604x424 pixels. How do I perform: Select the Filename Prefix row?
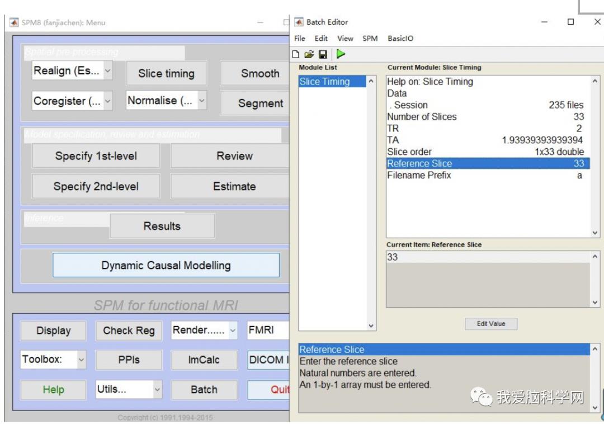pos(488,175)
